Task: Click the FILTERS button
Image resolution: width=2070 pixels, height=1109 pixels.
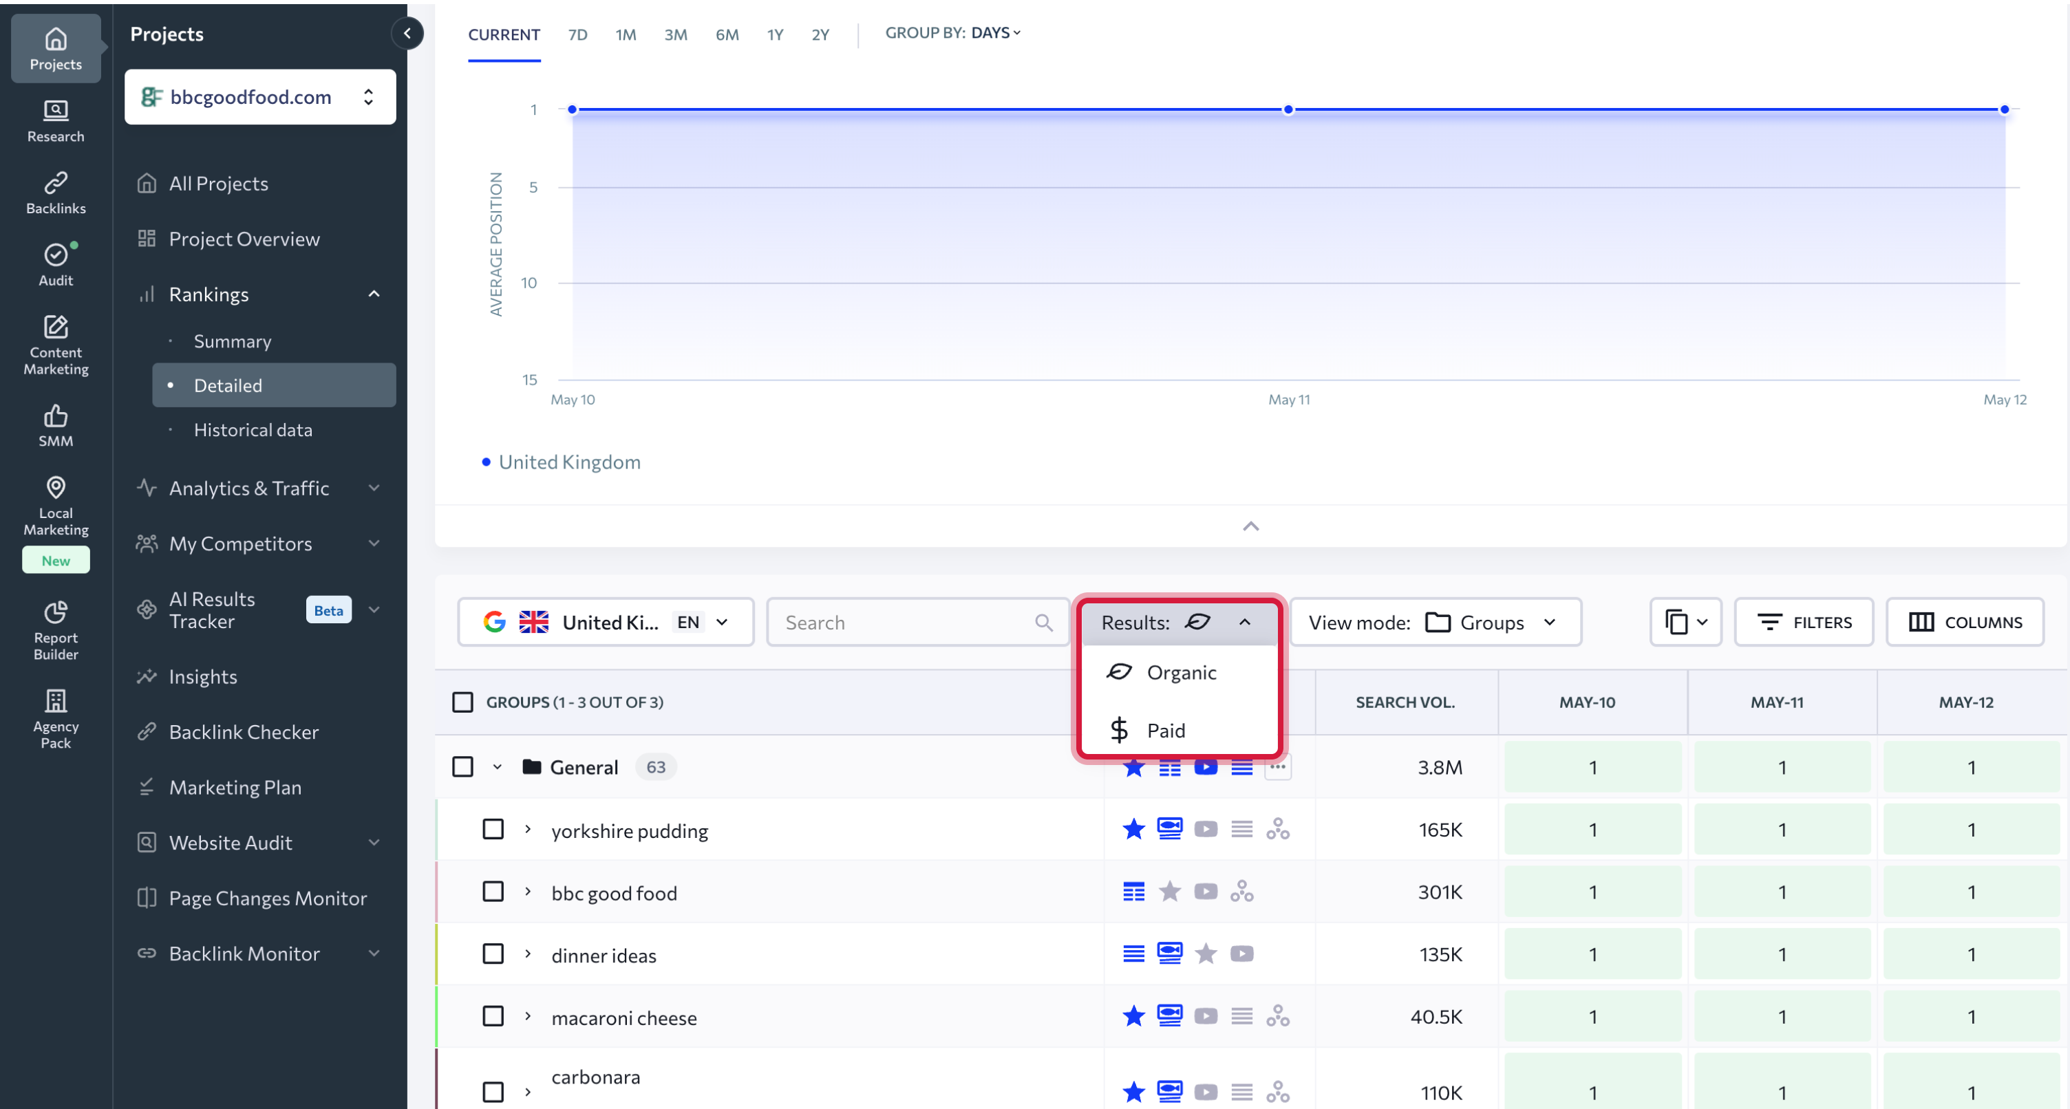Action: pyautogui.click(x=1804, y=621)
